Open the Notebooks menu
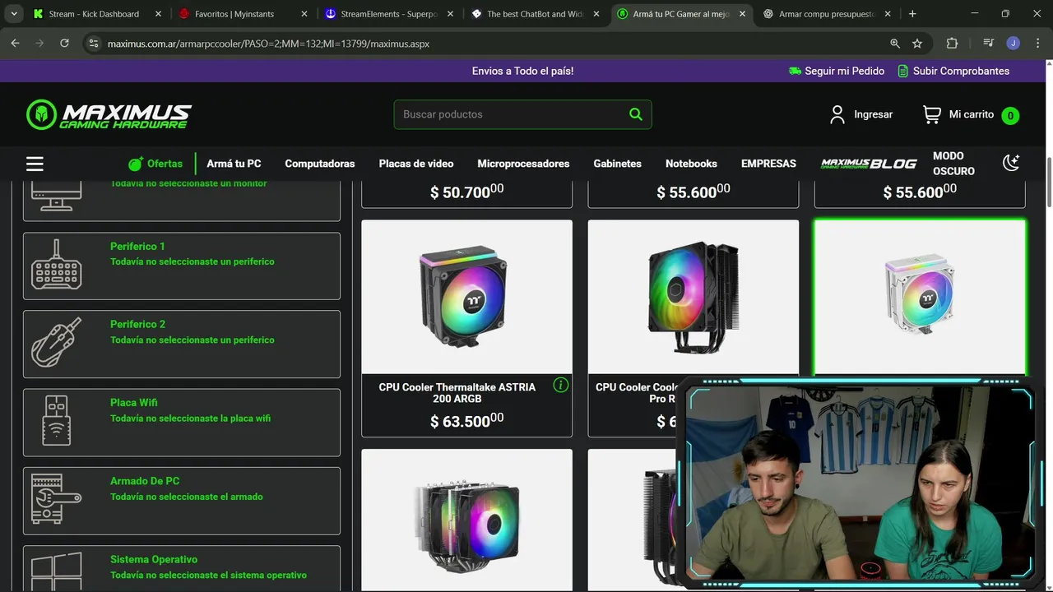This screenshot has width=1053, height=592. point(691,164)
